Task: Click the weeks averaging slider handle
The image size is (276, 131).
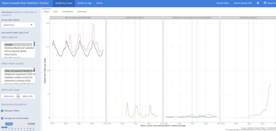Action: click(9, 127)
